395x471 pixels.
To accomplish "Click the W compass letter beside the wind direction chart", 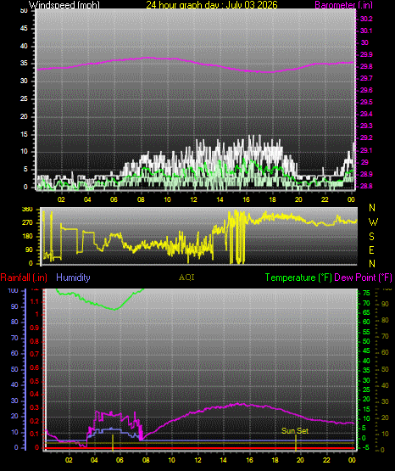I will 373,222.
